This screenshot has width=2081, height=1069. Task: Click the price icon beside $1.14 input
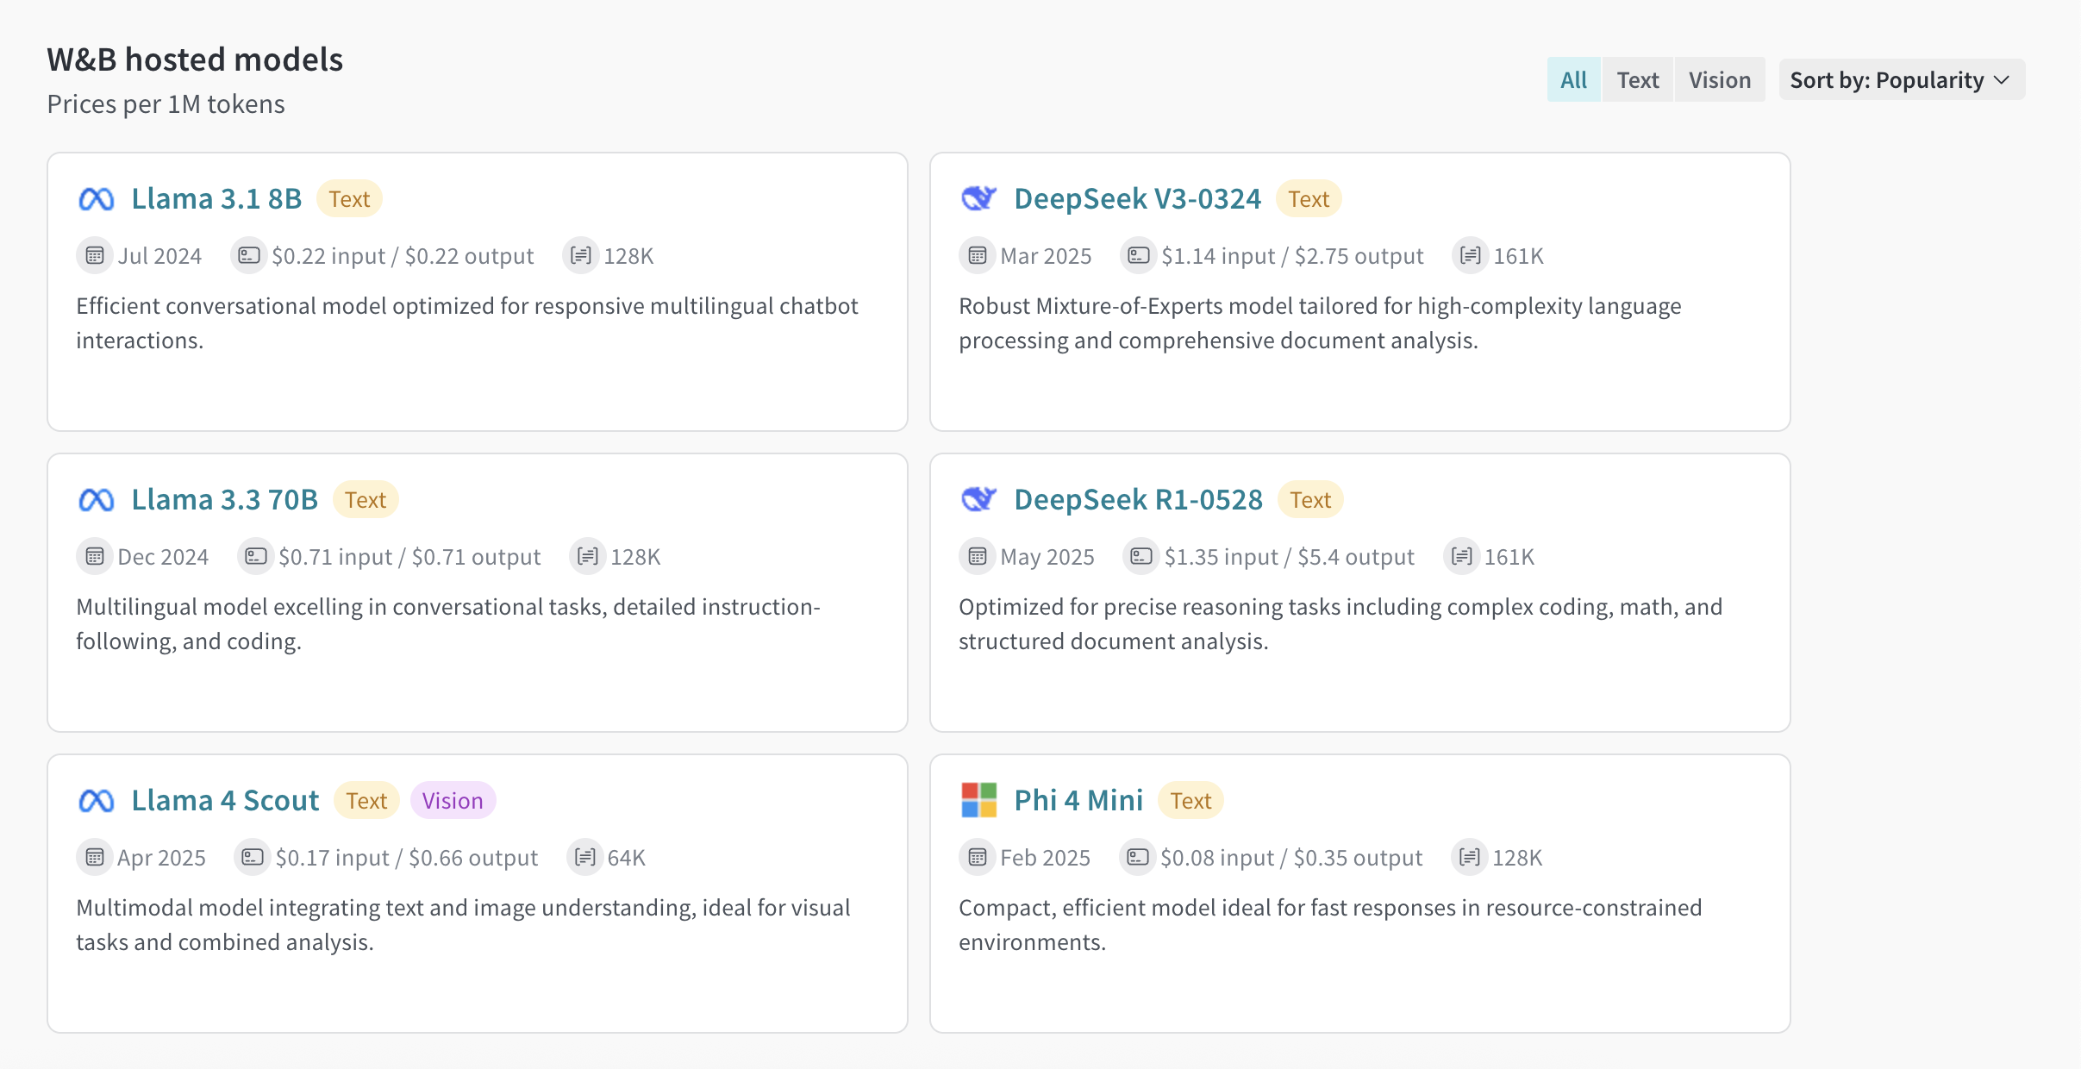tap(1138, 256)
